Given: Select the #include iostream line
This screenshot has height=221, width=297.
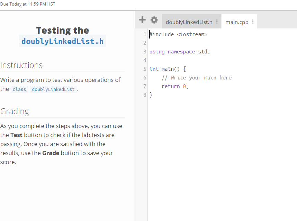Looking at the screenshot, I should click(x=178, y=34).
